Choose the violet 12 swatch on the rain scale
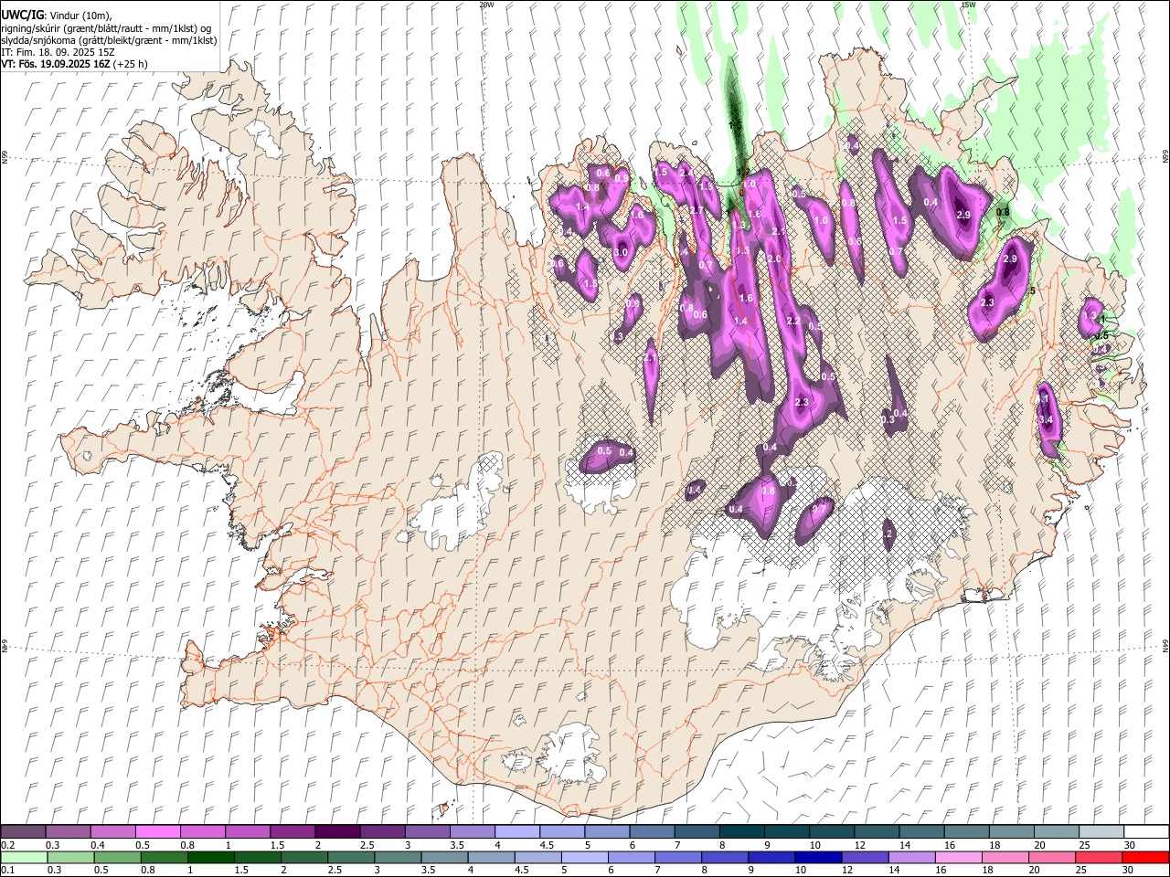The image size is (1170, 877). click(864, 858)
